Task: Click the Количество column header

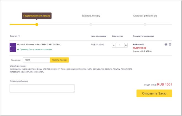Action: 117,36
